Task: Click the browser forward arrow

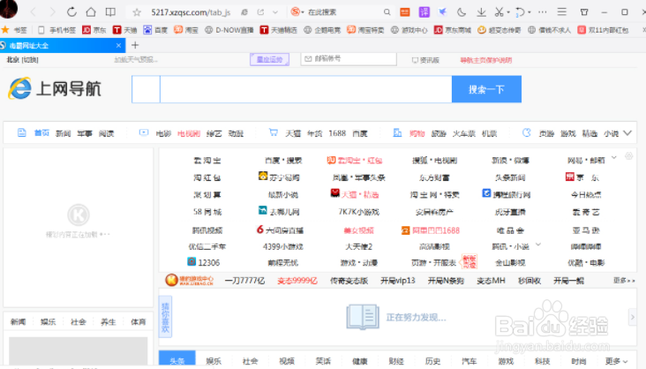Action: (52, 12)
